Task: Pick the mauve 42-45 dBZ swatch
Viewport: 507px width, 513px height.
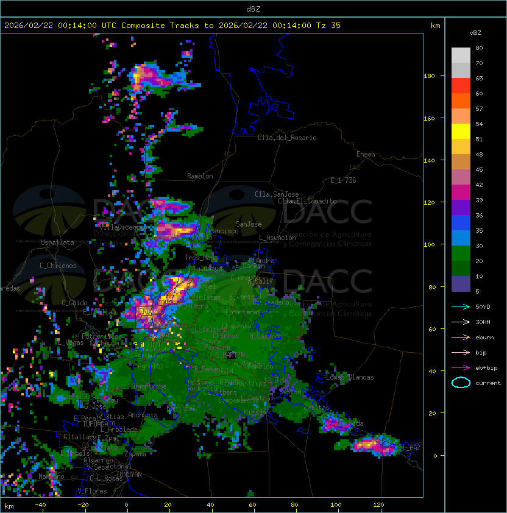Action: point(461,177)
